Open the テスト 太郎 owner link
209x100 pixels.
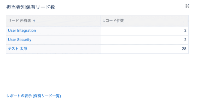18,49
